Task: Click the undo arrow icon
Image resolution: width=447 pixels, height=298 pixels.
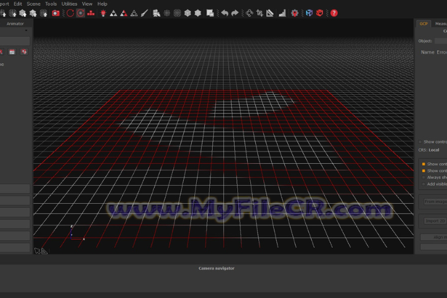Action: click(225, 13)
